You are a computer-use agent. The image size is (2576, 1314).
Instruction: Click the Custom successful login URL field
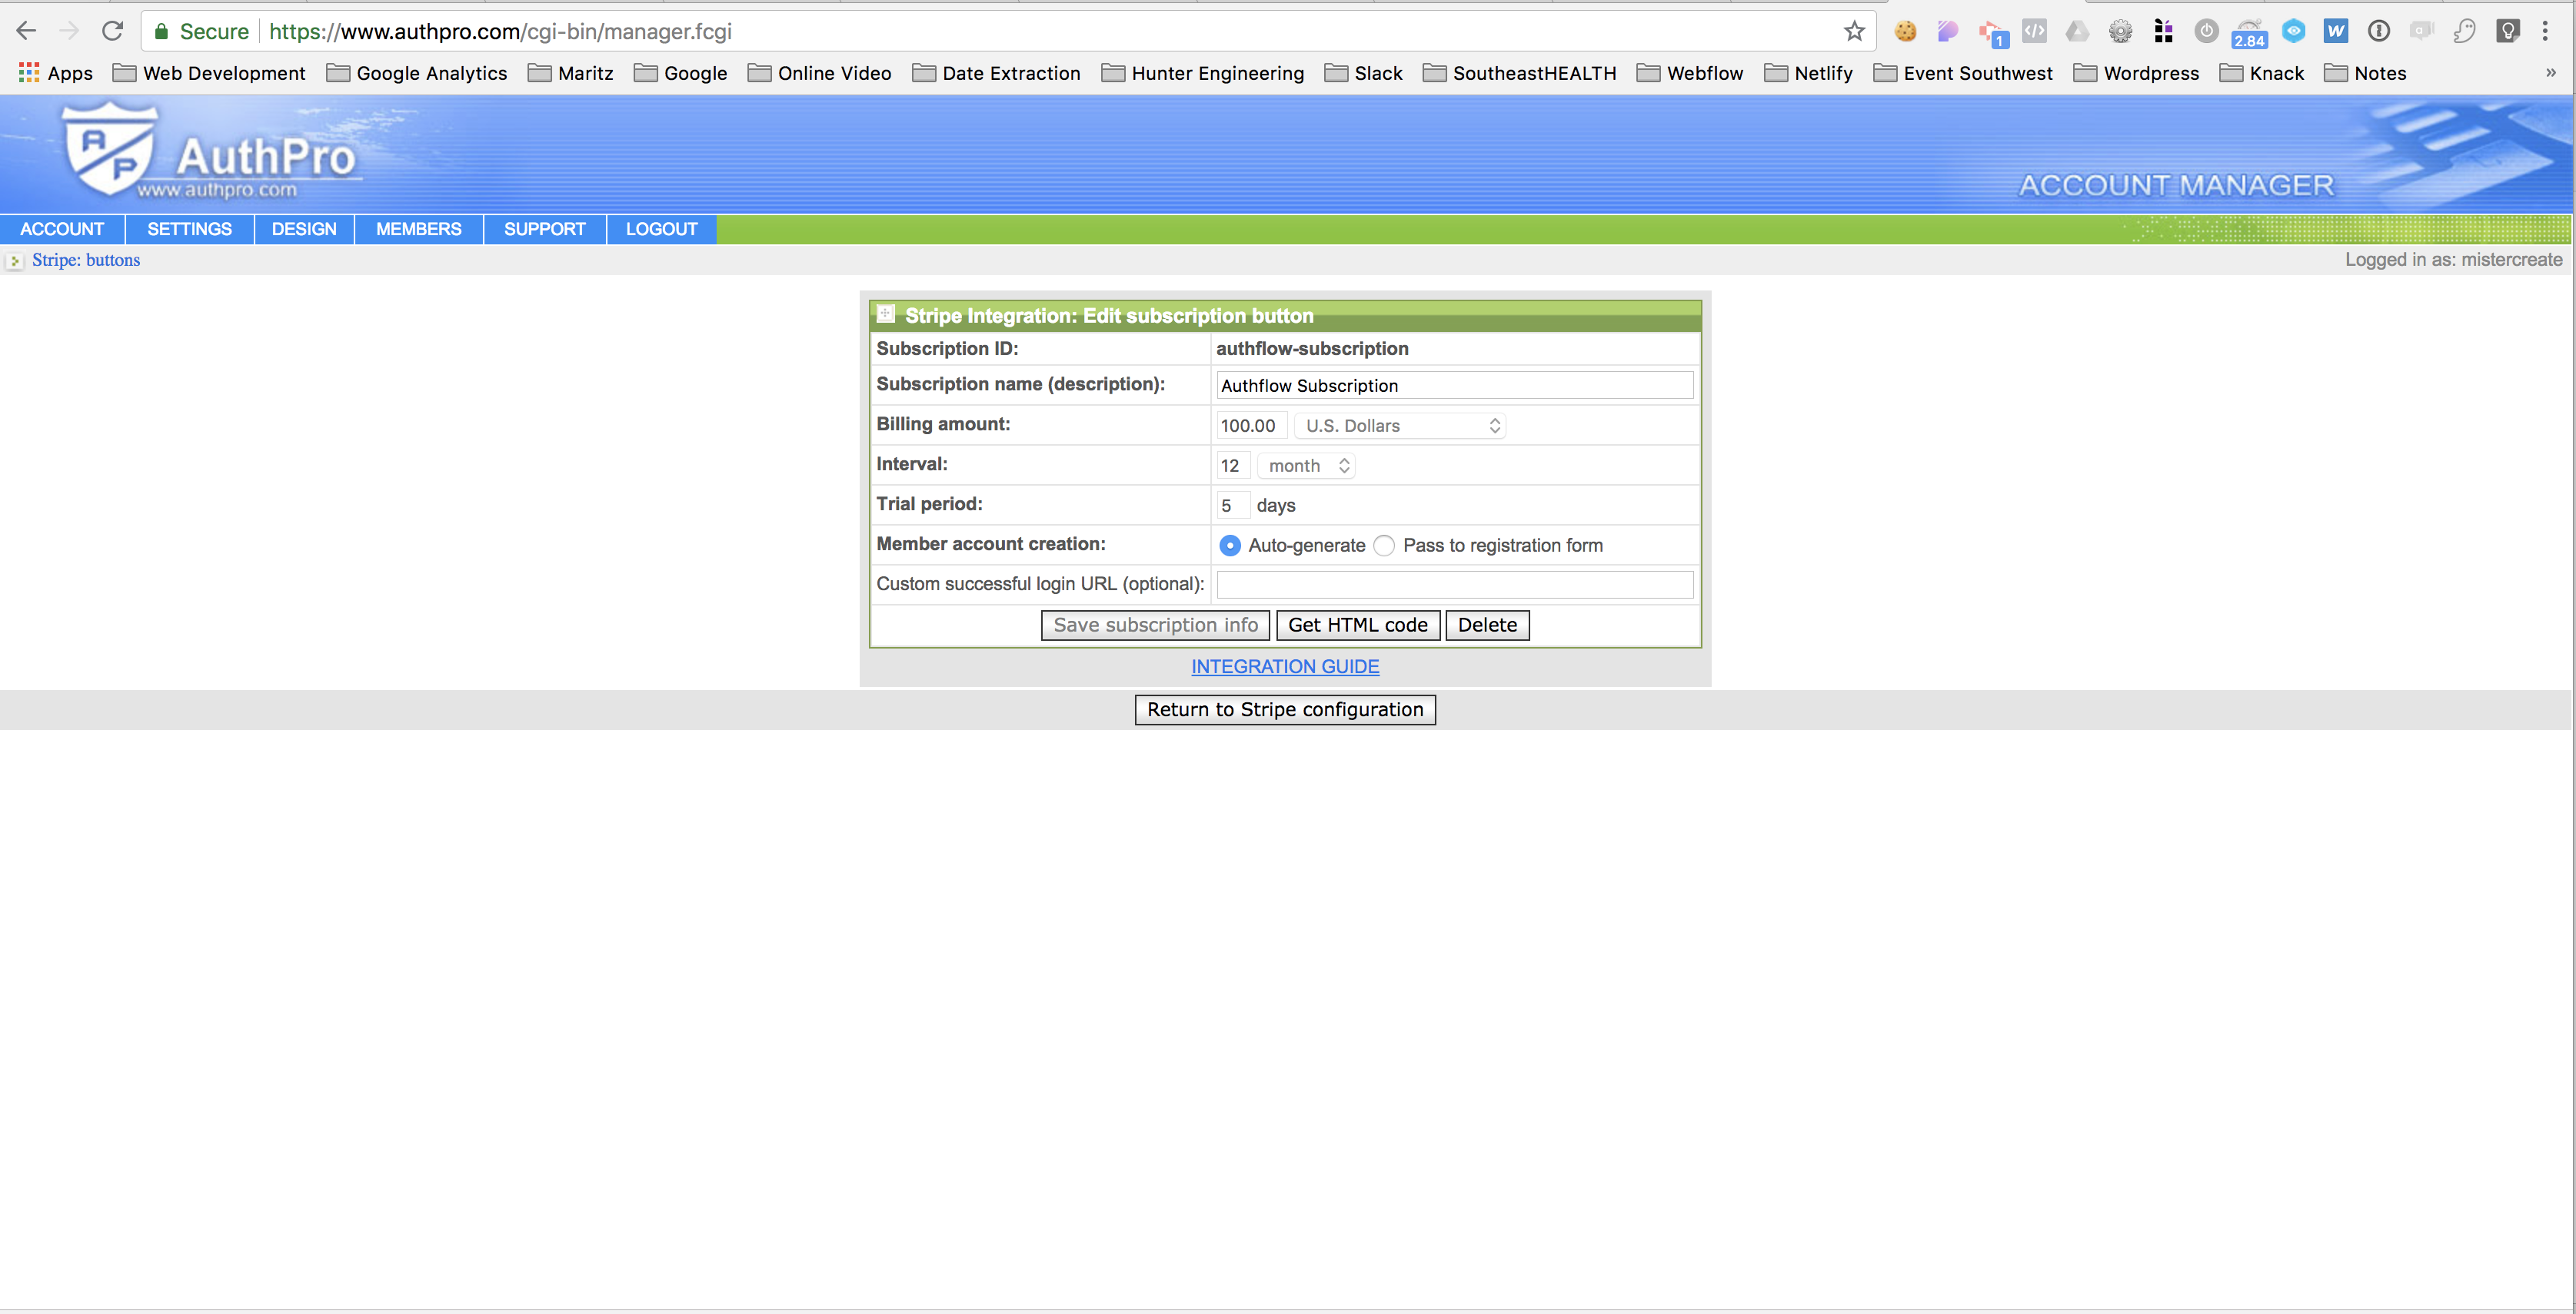1454,585
